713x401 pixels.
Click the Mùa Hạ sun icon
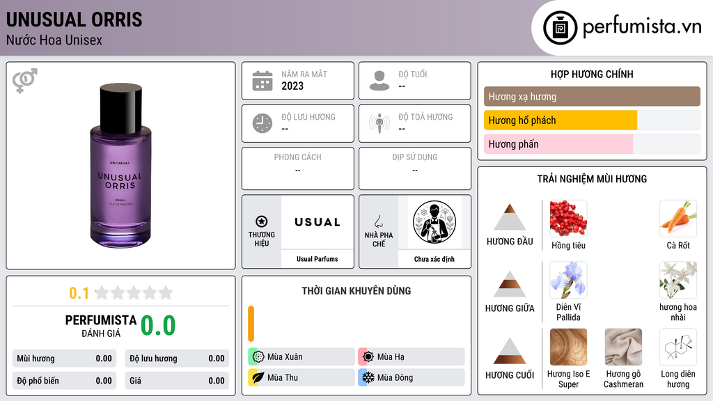(368, 356)
